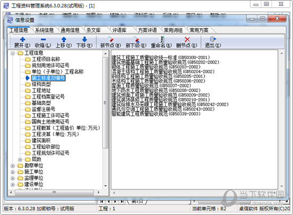Image resolution: width=293 pixels, height=215 pixels.
Task: Click the content pane scroll down arrow
Action: 281,186
